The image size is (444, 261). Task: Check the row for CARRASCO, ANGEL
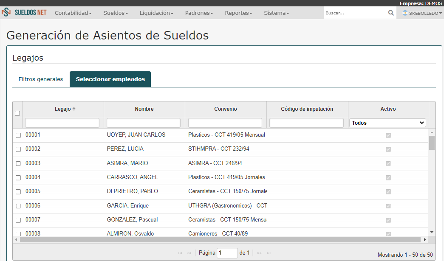pos(18,177)
